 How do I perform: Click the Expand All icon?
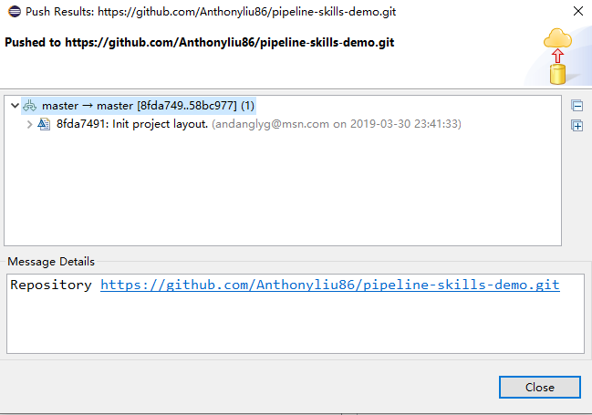(x=576, y=125)
